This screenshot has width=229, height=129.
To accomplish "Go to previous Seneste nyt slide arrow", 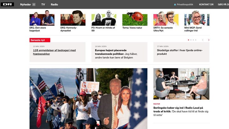I will (x=203, y=40).
